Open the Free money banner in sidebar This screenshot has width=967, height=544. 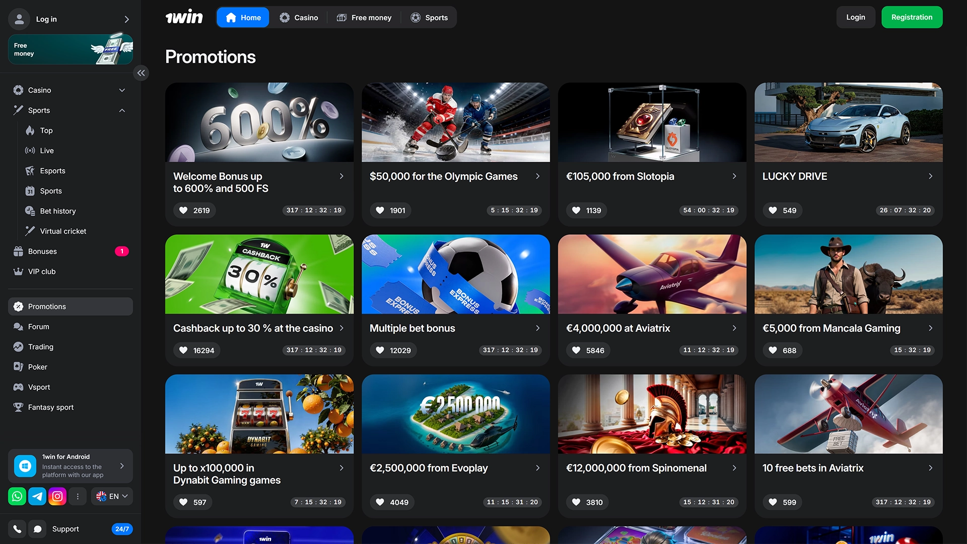pyautogui.click(x=71, y=49)
